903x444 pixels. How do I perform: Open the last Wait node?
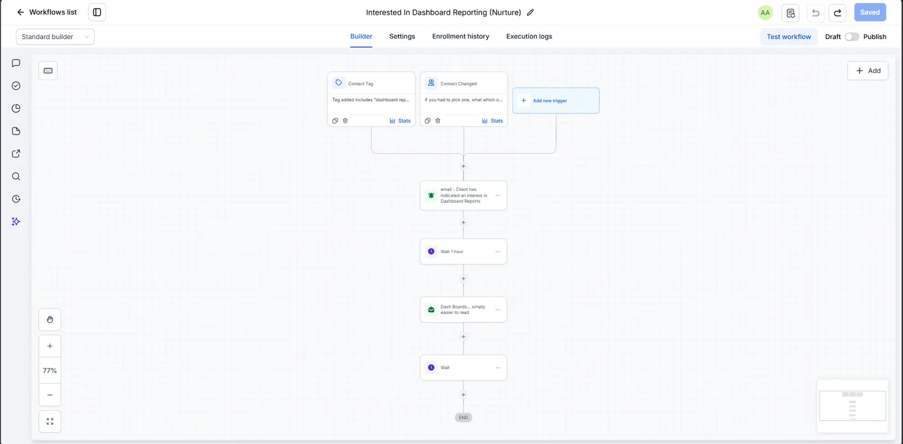(x=463, y=368)
